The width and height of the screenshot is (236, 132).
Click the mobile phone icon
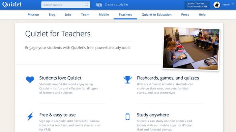(x=127, y=116)
